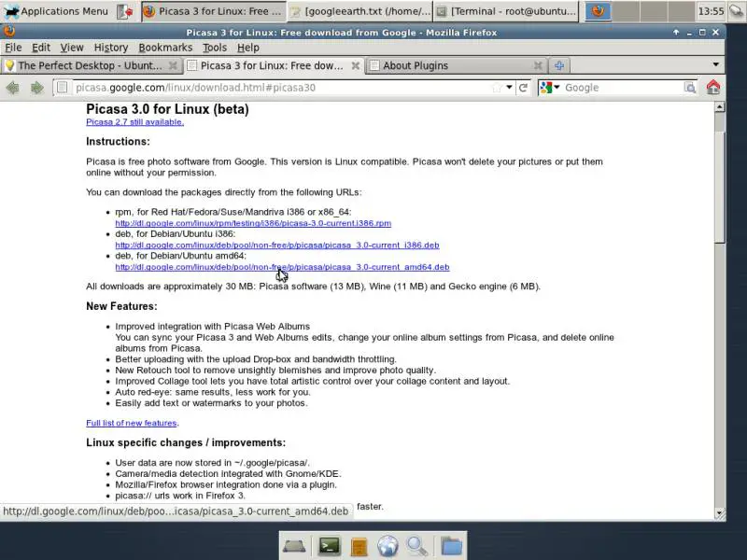The image size is (747, 560).
Task: Follow the 'Picasa 2.7 still available' link
Action: tap(134, 122)
